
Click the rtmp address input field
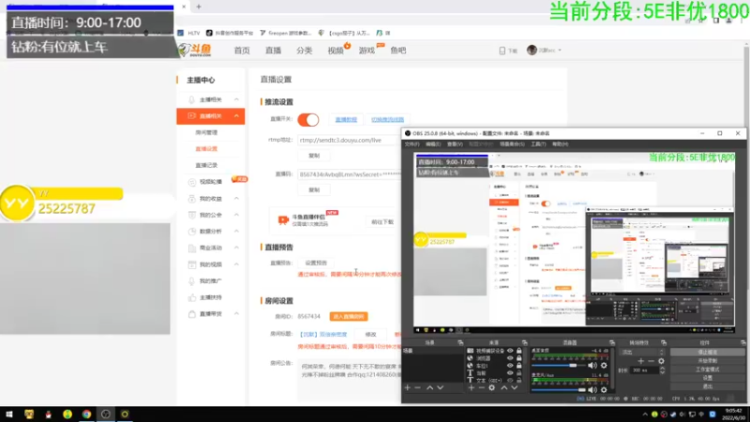pos(349,140)
